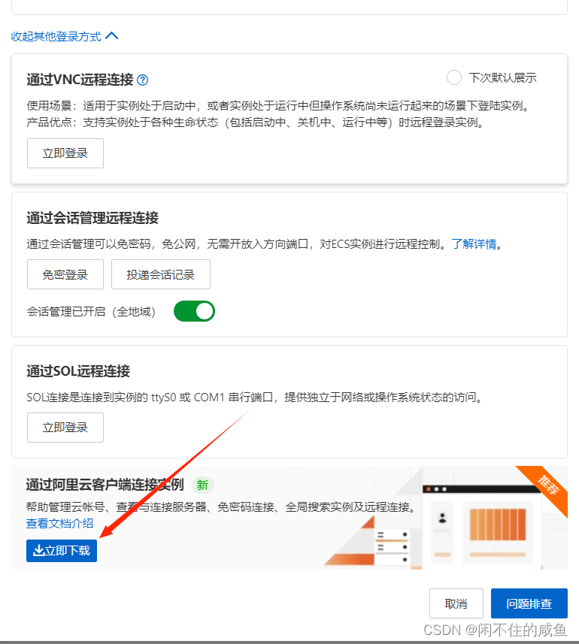This screenshot has height=644, width=579.
Task: Open the VNC remote connection help icon
Action: pyautogui.click(x=143, y=80)
